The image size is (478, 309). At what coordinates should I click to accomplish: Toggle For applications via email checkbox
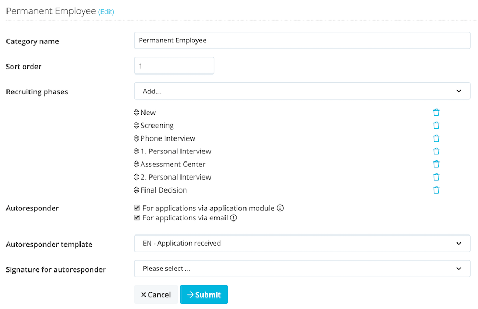[137, 218]
